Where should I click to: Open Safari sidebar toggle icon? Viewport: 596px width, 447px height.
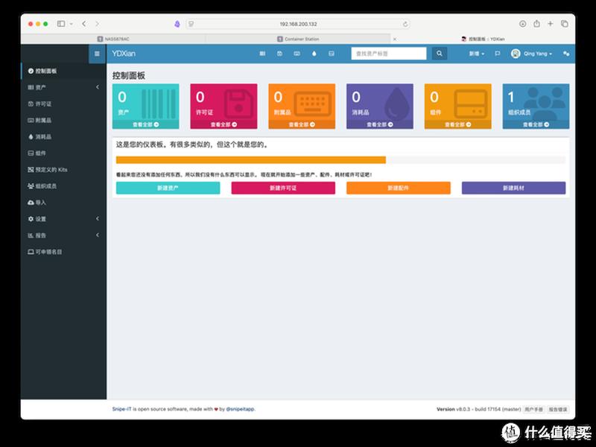click(61, 24)
